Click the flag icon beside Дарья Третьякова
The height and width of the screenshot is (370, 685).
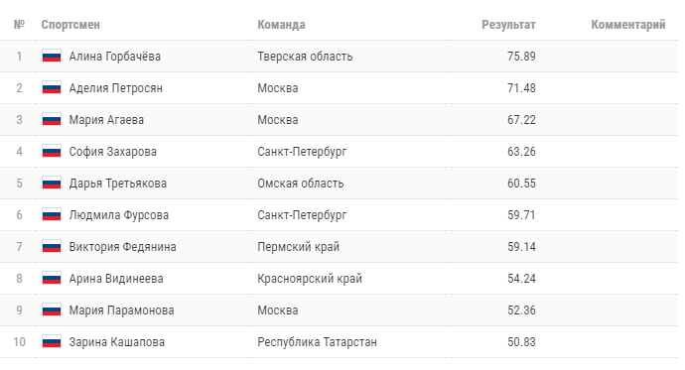(52, 183)
